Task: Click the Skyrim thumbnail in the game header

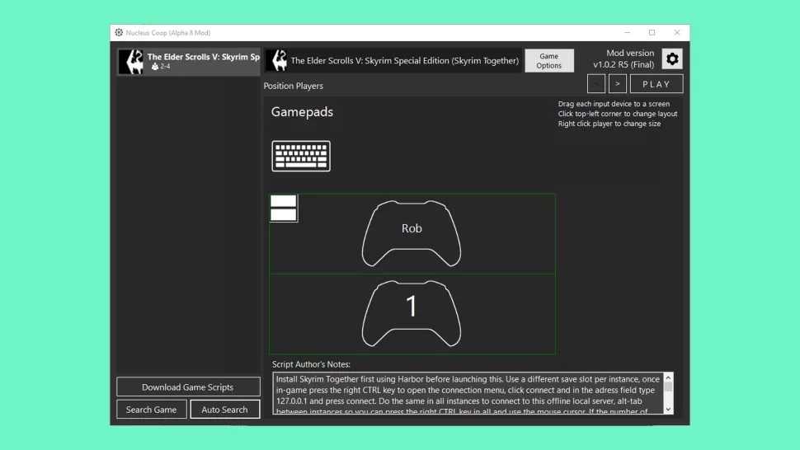Action: coord(276,61)
